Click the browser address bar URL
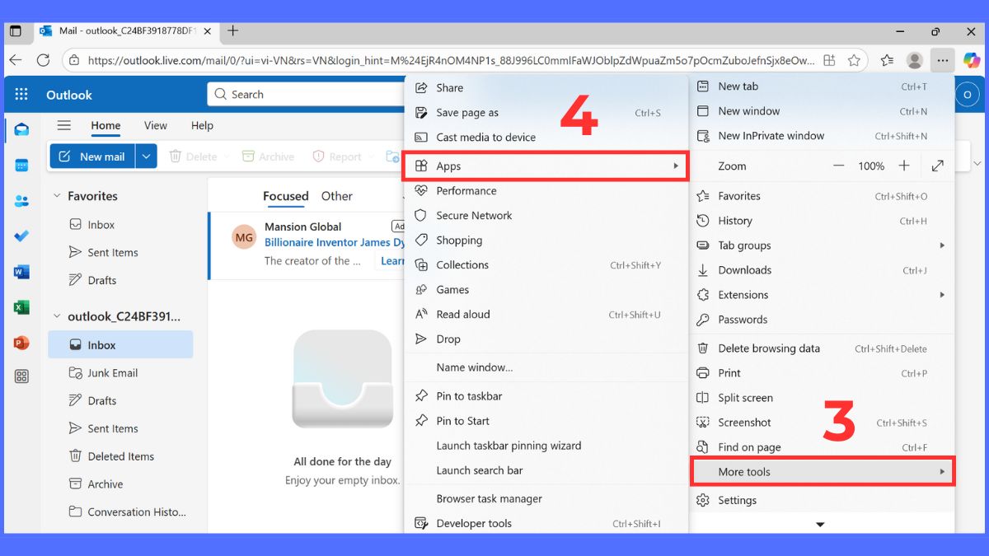 451,60
